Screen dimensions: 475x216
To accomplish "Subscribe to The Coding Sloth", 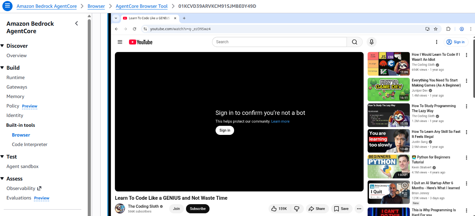I will point(198,209).
